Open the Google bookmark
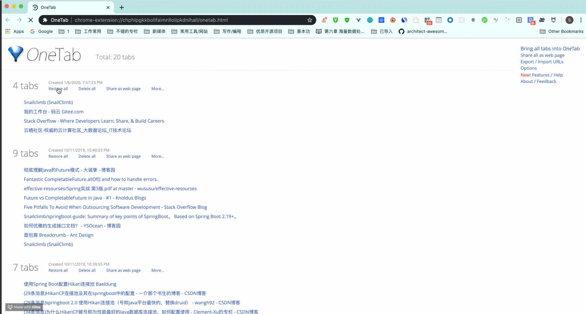Image resolution: width=586 pixels, height=314 pixels. 42,32
